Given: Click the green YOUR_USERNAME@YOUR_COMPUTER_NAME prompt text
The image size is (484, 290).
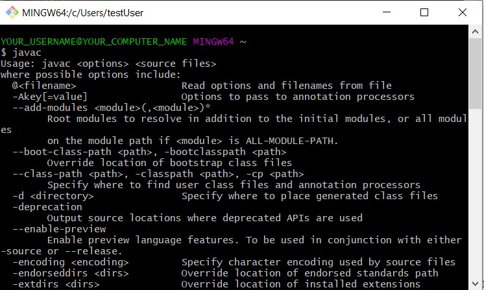Looking at the screenshot, I should pos(93,42).
